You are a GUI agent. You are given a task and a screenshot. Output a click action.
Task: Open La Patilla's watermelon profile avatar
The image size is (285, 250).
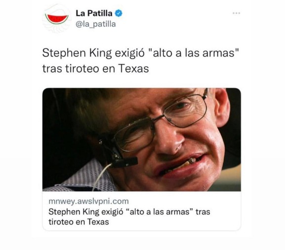tap(57, 19)
